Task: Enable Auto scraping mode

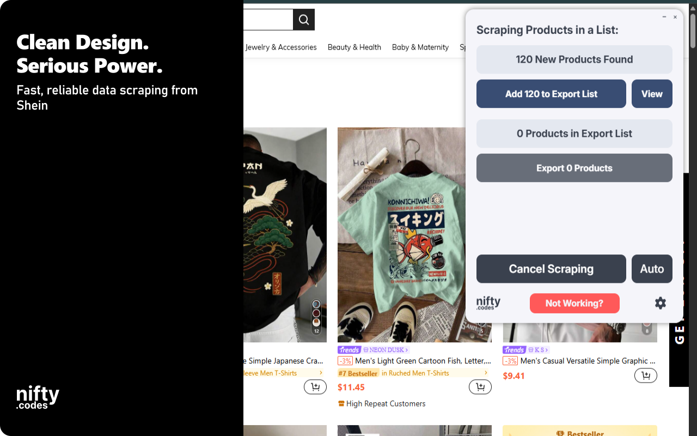Action: tap(652, 269)
